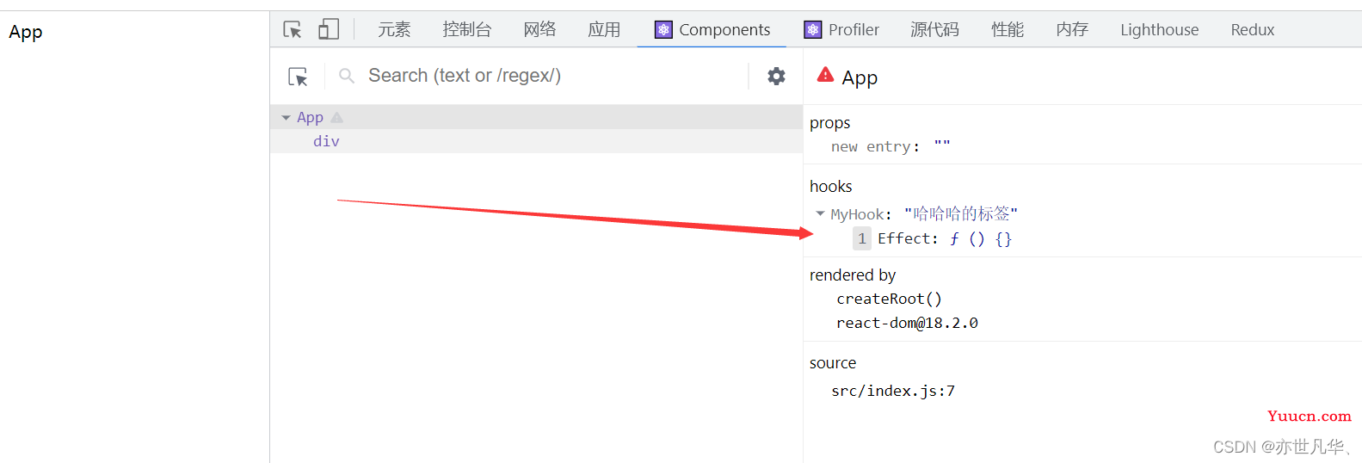1362x463 pixels.
Task: Click the "new entry" prop name
Action: click(870, 146)
